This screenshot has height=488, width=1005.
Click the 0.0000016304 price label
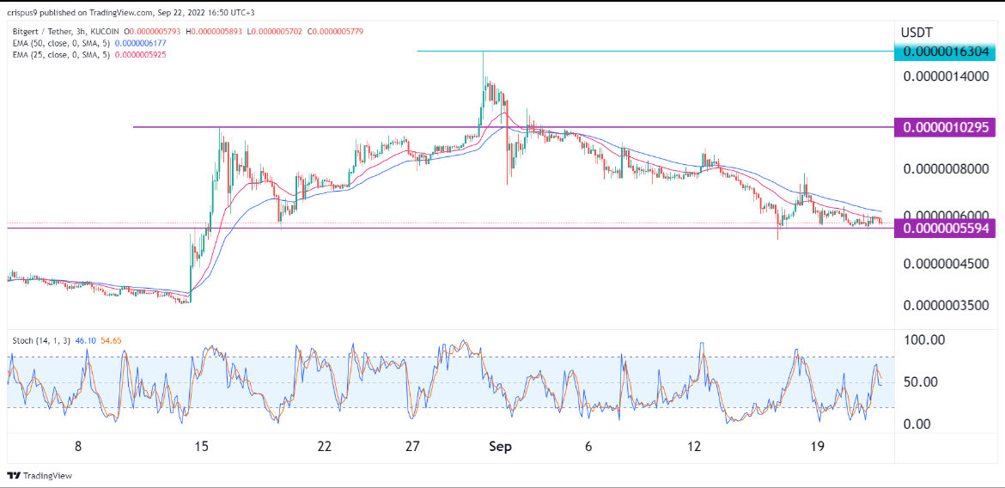946,52
